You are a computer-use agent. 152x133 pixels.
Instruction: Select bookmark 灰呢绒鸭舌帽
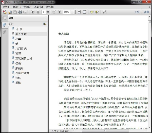coord(24,58)
